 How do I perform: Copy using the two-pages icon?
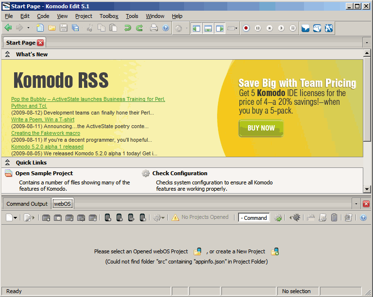click(x=102, y=28)
